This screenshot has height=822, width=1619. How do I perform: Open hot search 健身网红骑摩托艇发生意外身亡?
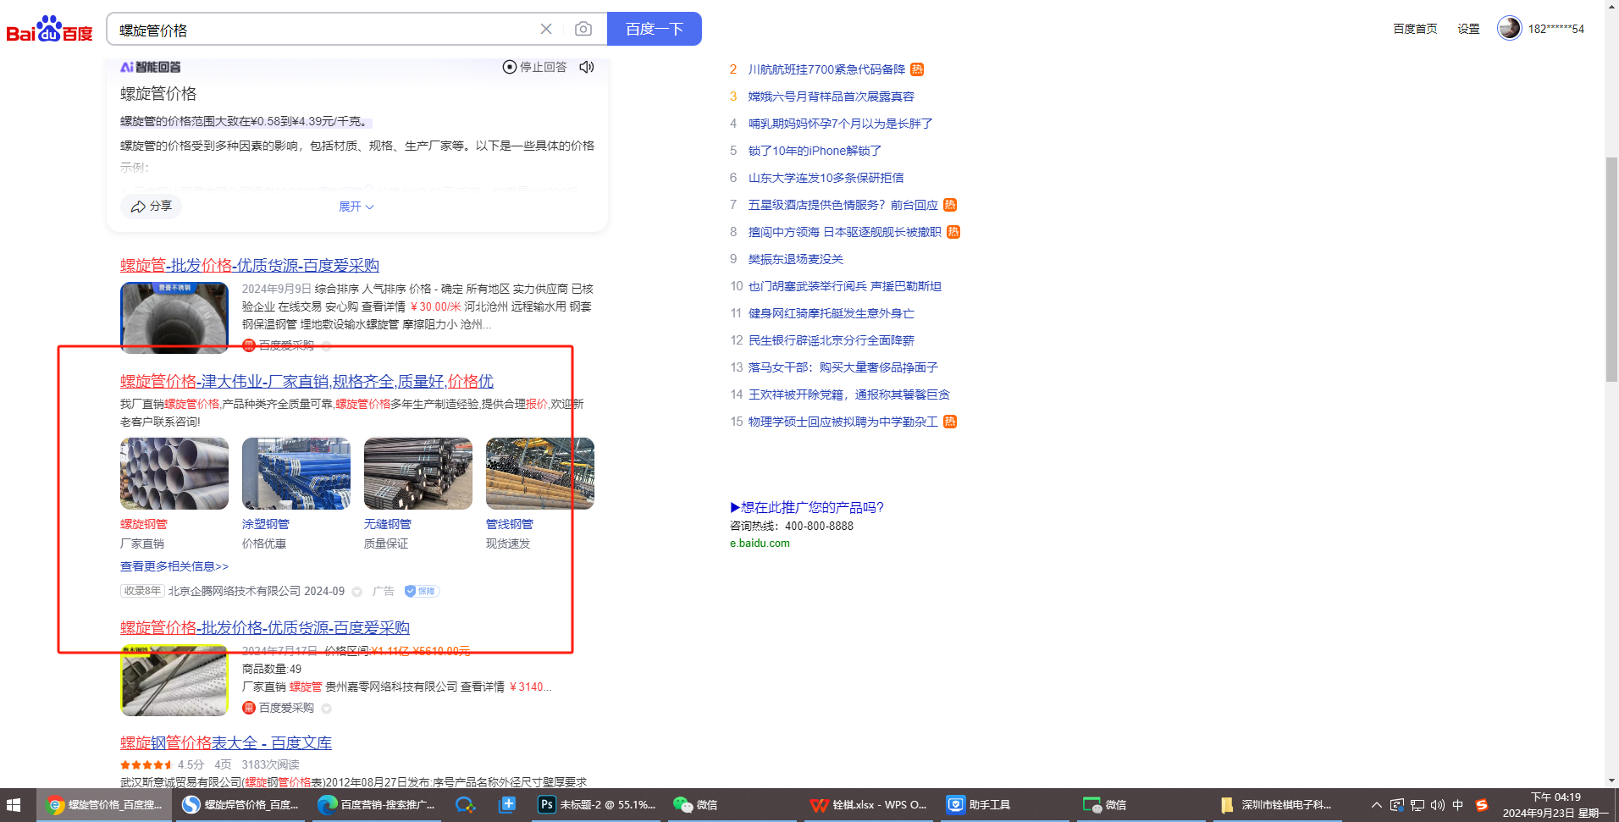pyautogui.click(x=832, y=313)
